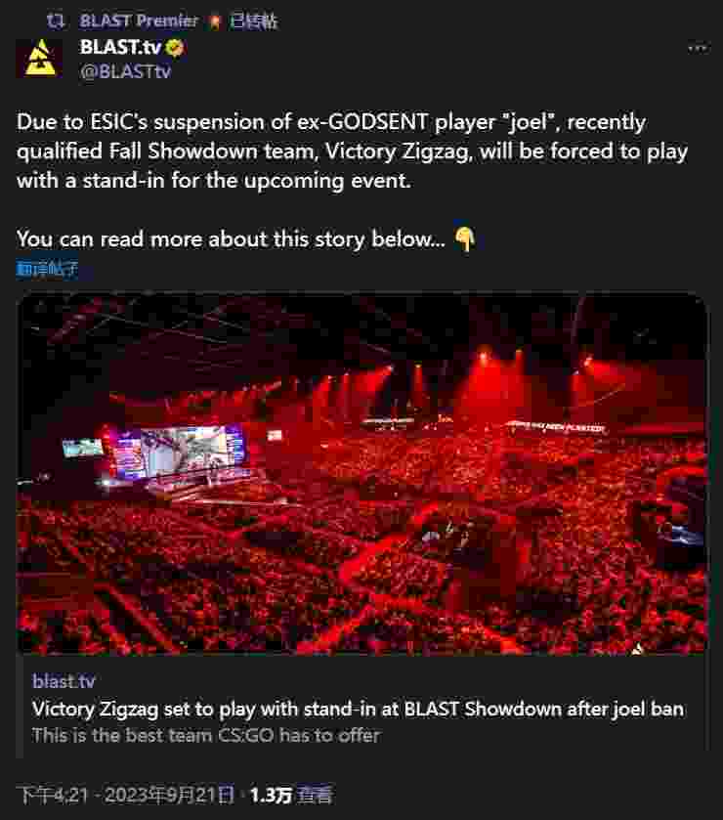Click the BLAST.tv display name
This screenshot has width=723, height=820.
coord(120,48)
